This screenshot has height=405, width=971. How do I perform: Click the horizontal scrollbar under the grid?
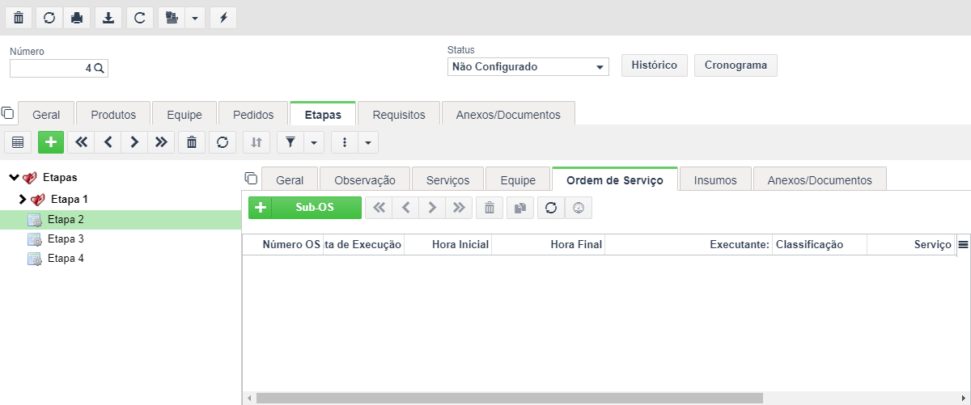[510, 398]
